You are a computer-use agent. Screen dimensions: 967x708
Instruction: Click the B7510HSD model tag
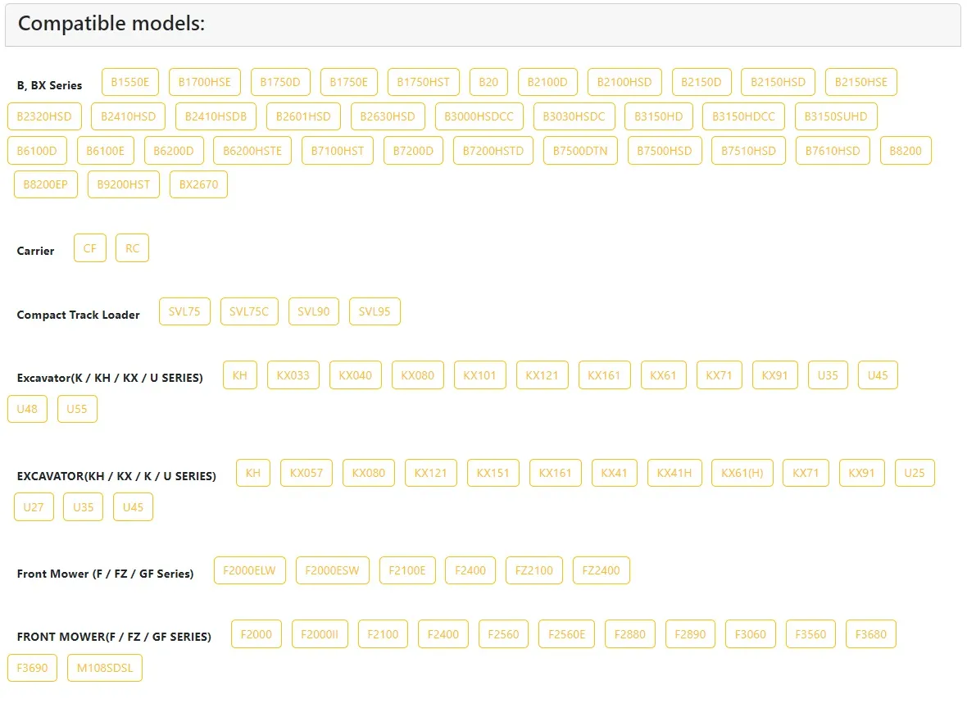(749, 151)
